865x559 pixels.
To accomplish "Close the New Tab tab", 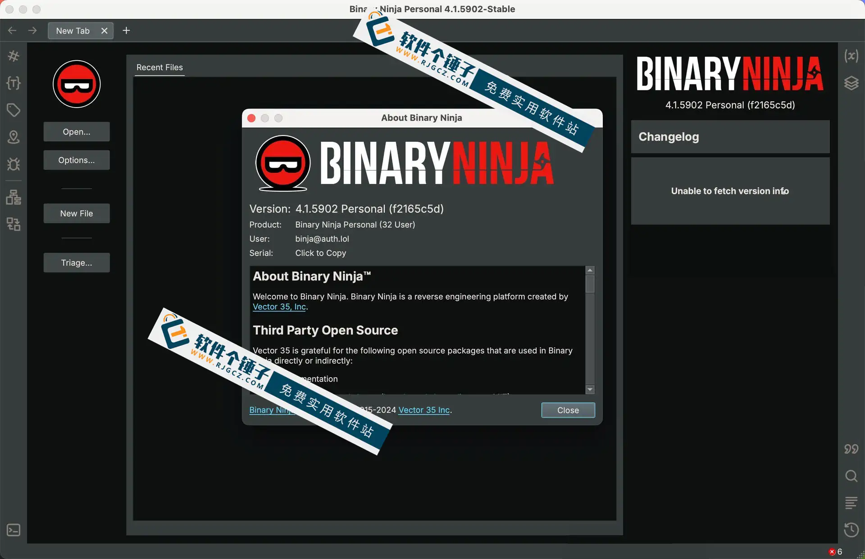I will [x=104, y=31].
